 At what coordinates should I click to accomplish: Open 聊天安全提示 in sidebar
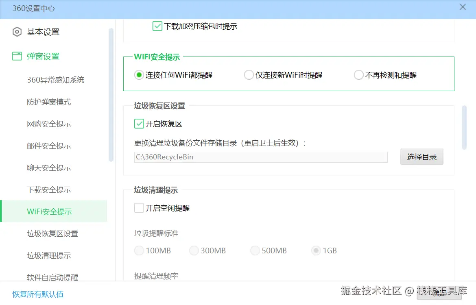click(x=49, y=168)
